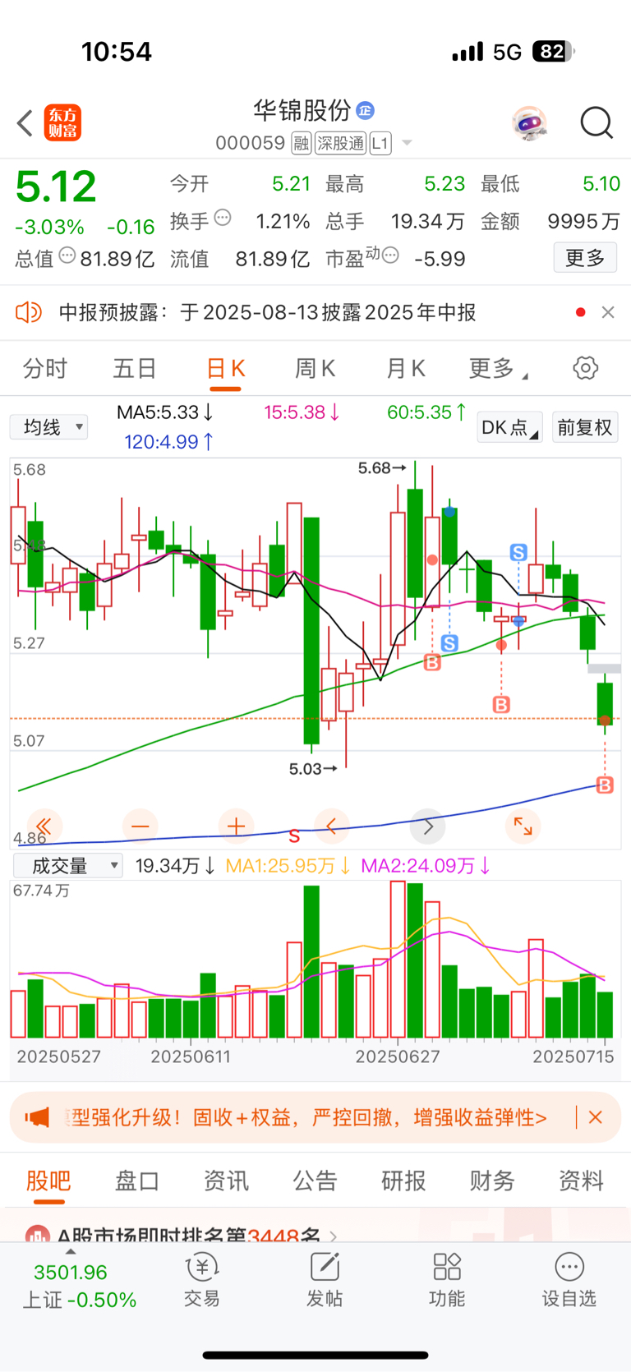Tap the 换手 info circle icon

coord(223,219)
